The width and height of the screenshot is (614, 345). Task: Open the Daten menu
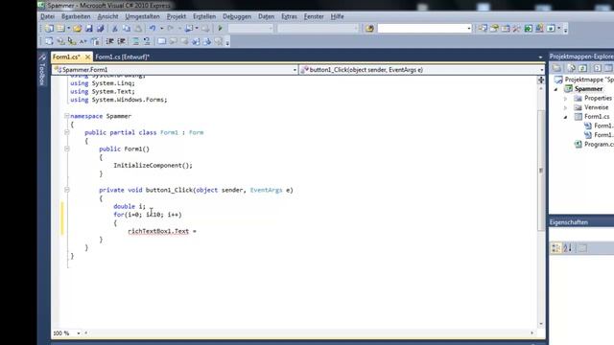267,16
